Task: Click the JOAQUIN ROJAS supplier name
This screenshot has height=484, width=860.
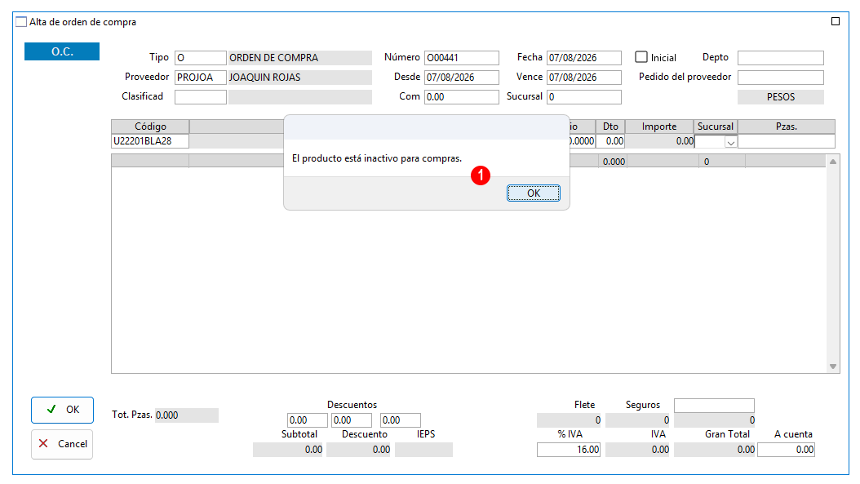Action: pyautogui.click(x=300, y=78)
